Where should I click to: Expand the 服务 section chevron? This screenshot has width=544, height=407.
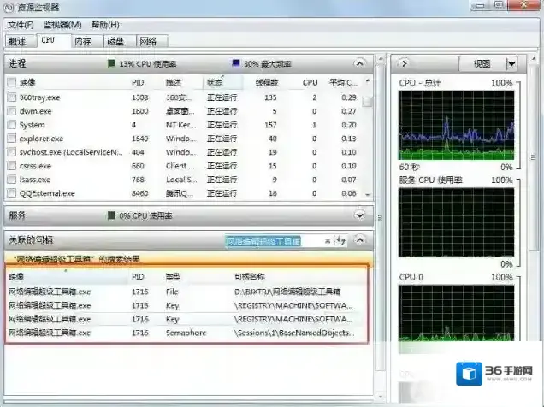(x=360, y=215)
